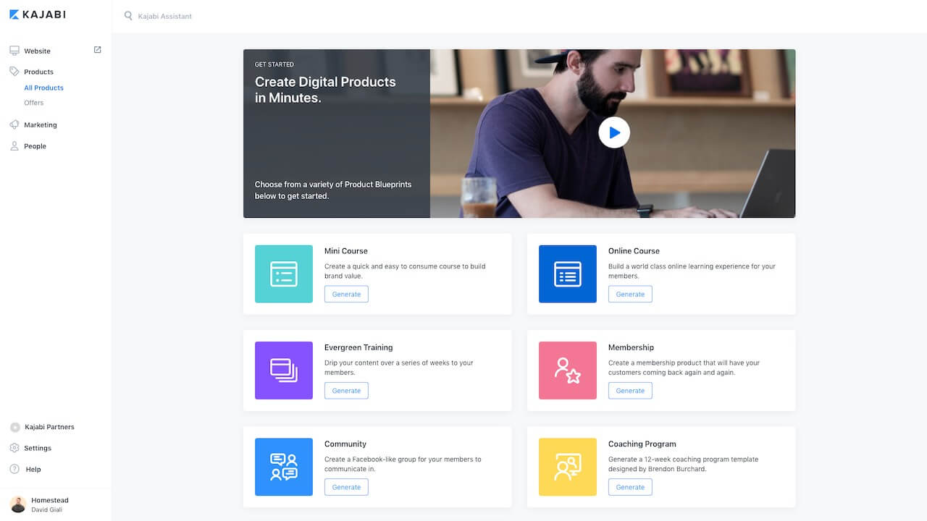The width and height of the screenshot is (927, 521).
Task: Go to All Products
Action: click(x=43, y=88)
